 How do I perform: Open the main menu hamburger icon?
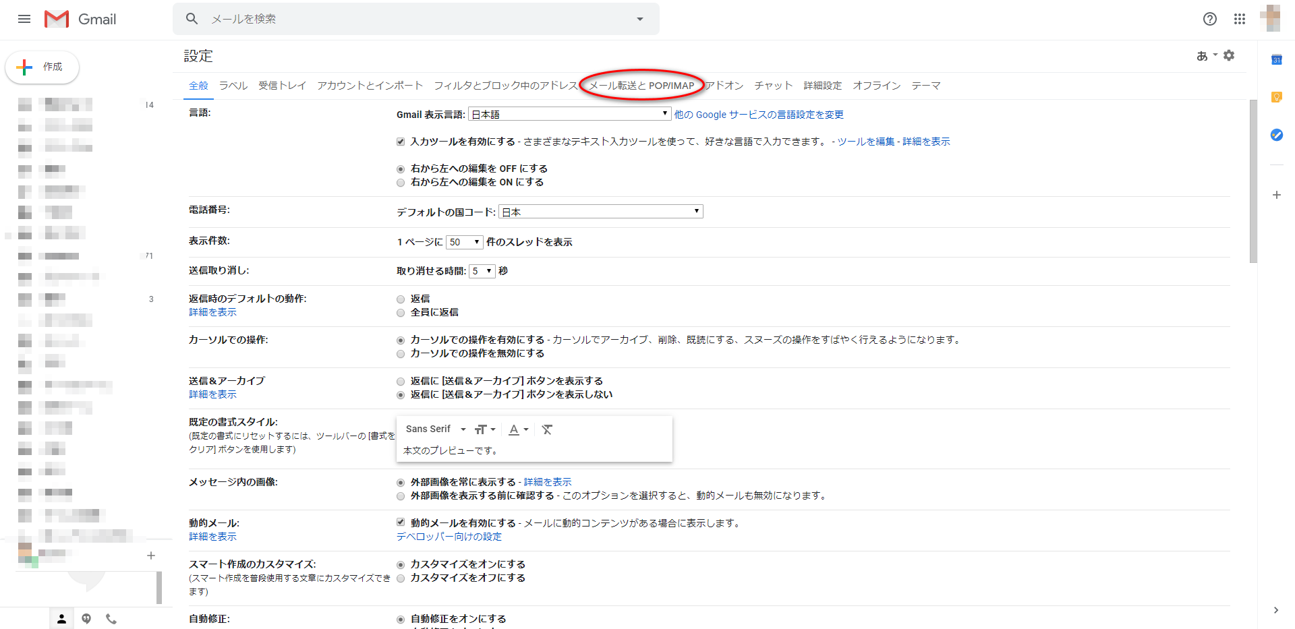24,19
